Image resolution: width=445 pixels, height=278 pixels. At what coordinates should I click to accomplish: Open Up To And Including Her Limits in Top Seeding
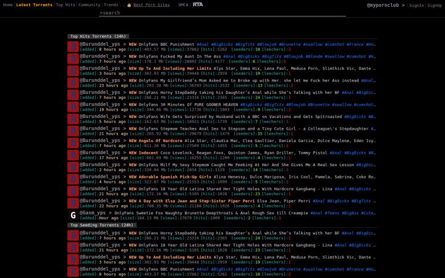coord(175,257)
